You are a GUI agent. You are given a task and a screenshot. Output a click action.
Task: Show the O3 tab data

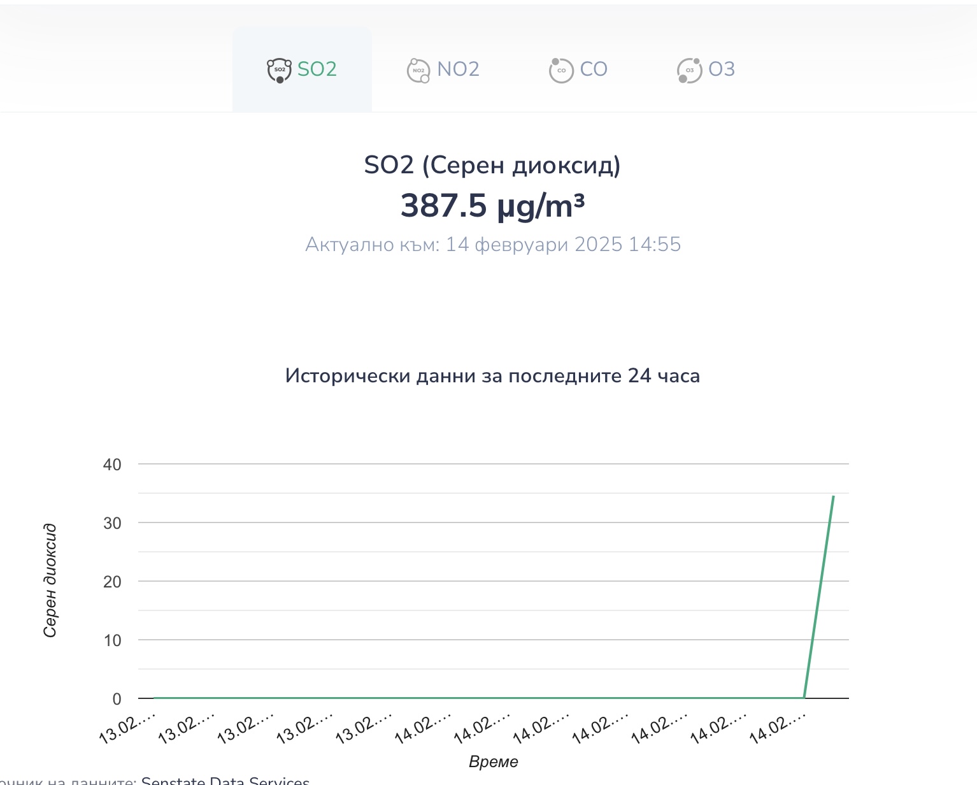722,69
